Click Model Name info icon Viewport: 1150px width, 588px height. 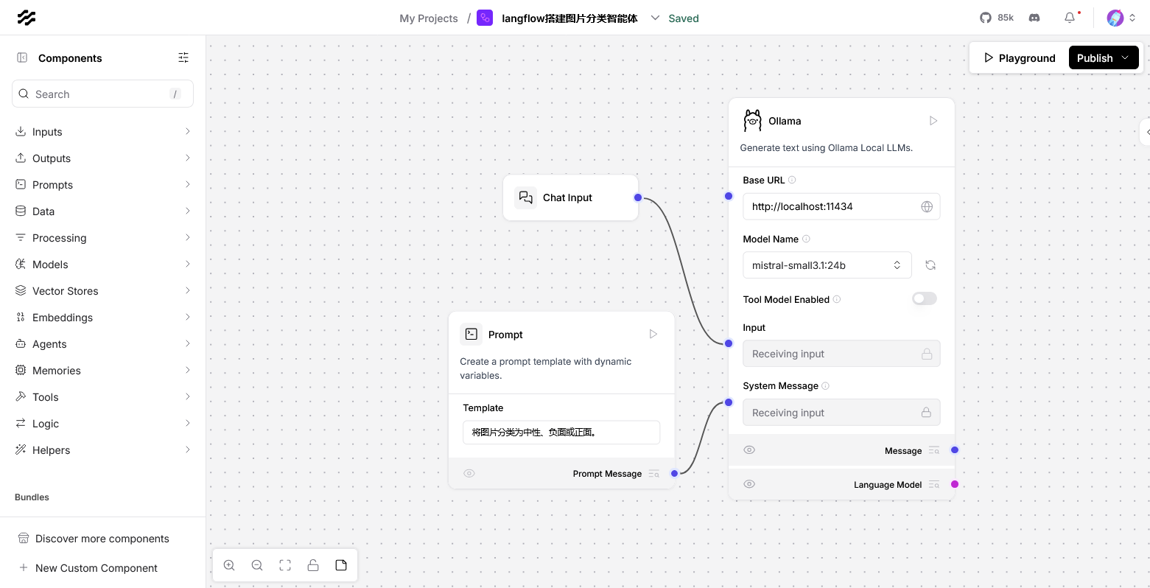point(806,239)
